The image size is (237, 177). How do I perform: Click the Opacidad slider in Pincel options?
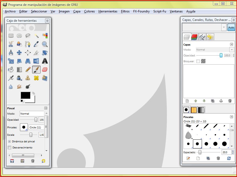click(29, 120)
